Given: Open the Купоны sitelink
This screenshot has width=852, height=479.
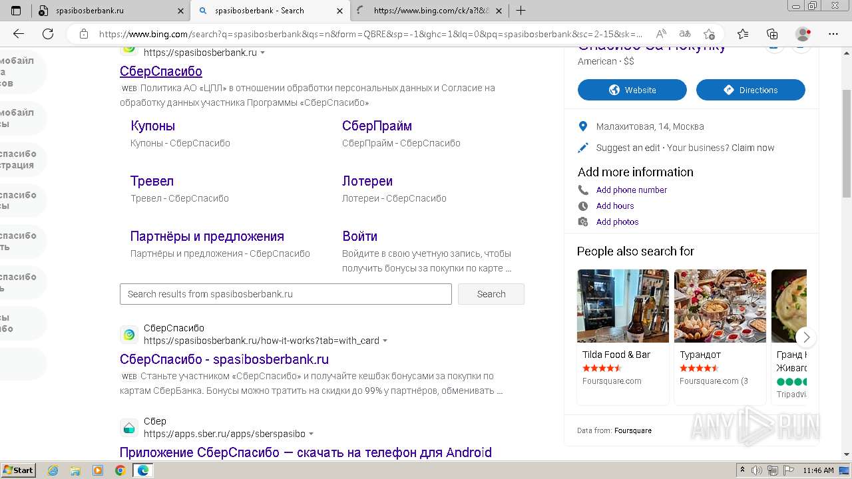Looking at the screenshot, I should [152, 126].
